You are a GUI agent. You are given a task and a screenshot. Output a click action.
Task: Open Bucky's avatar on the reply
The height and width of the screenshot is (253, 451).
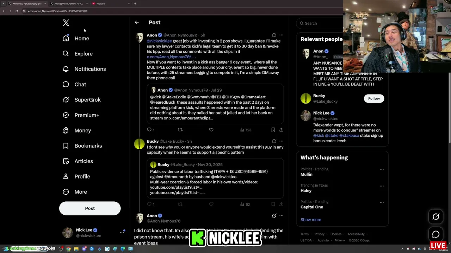[x=139, y=144]
